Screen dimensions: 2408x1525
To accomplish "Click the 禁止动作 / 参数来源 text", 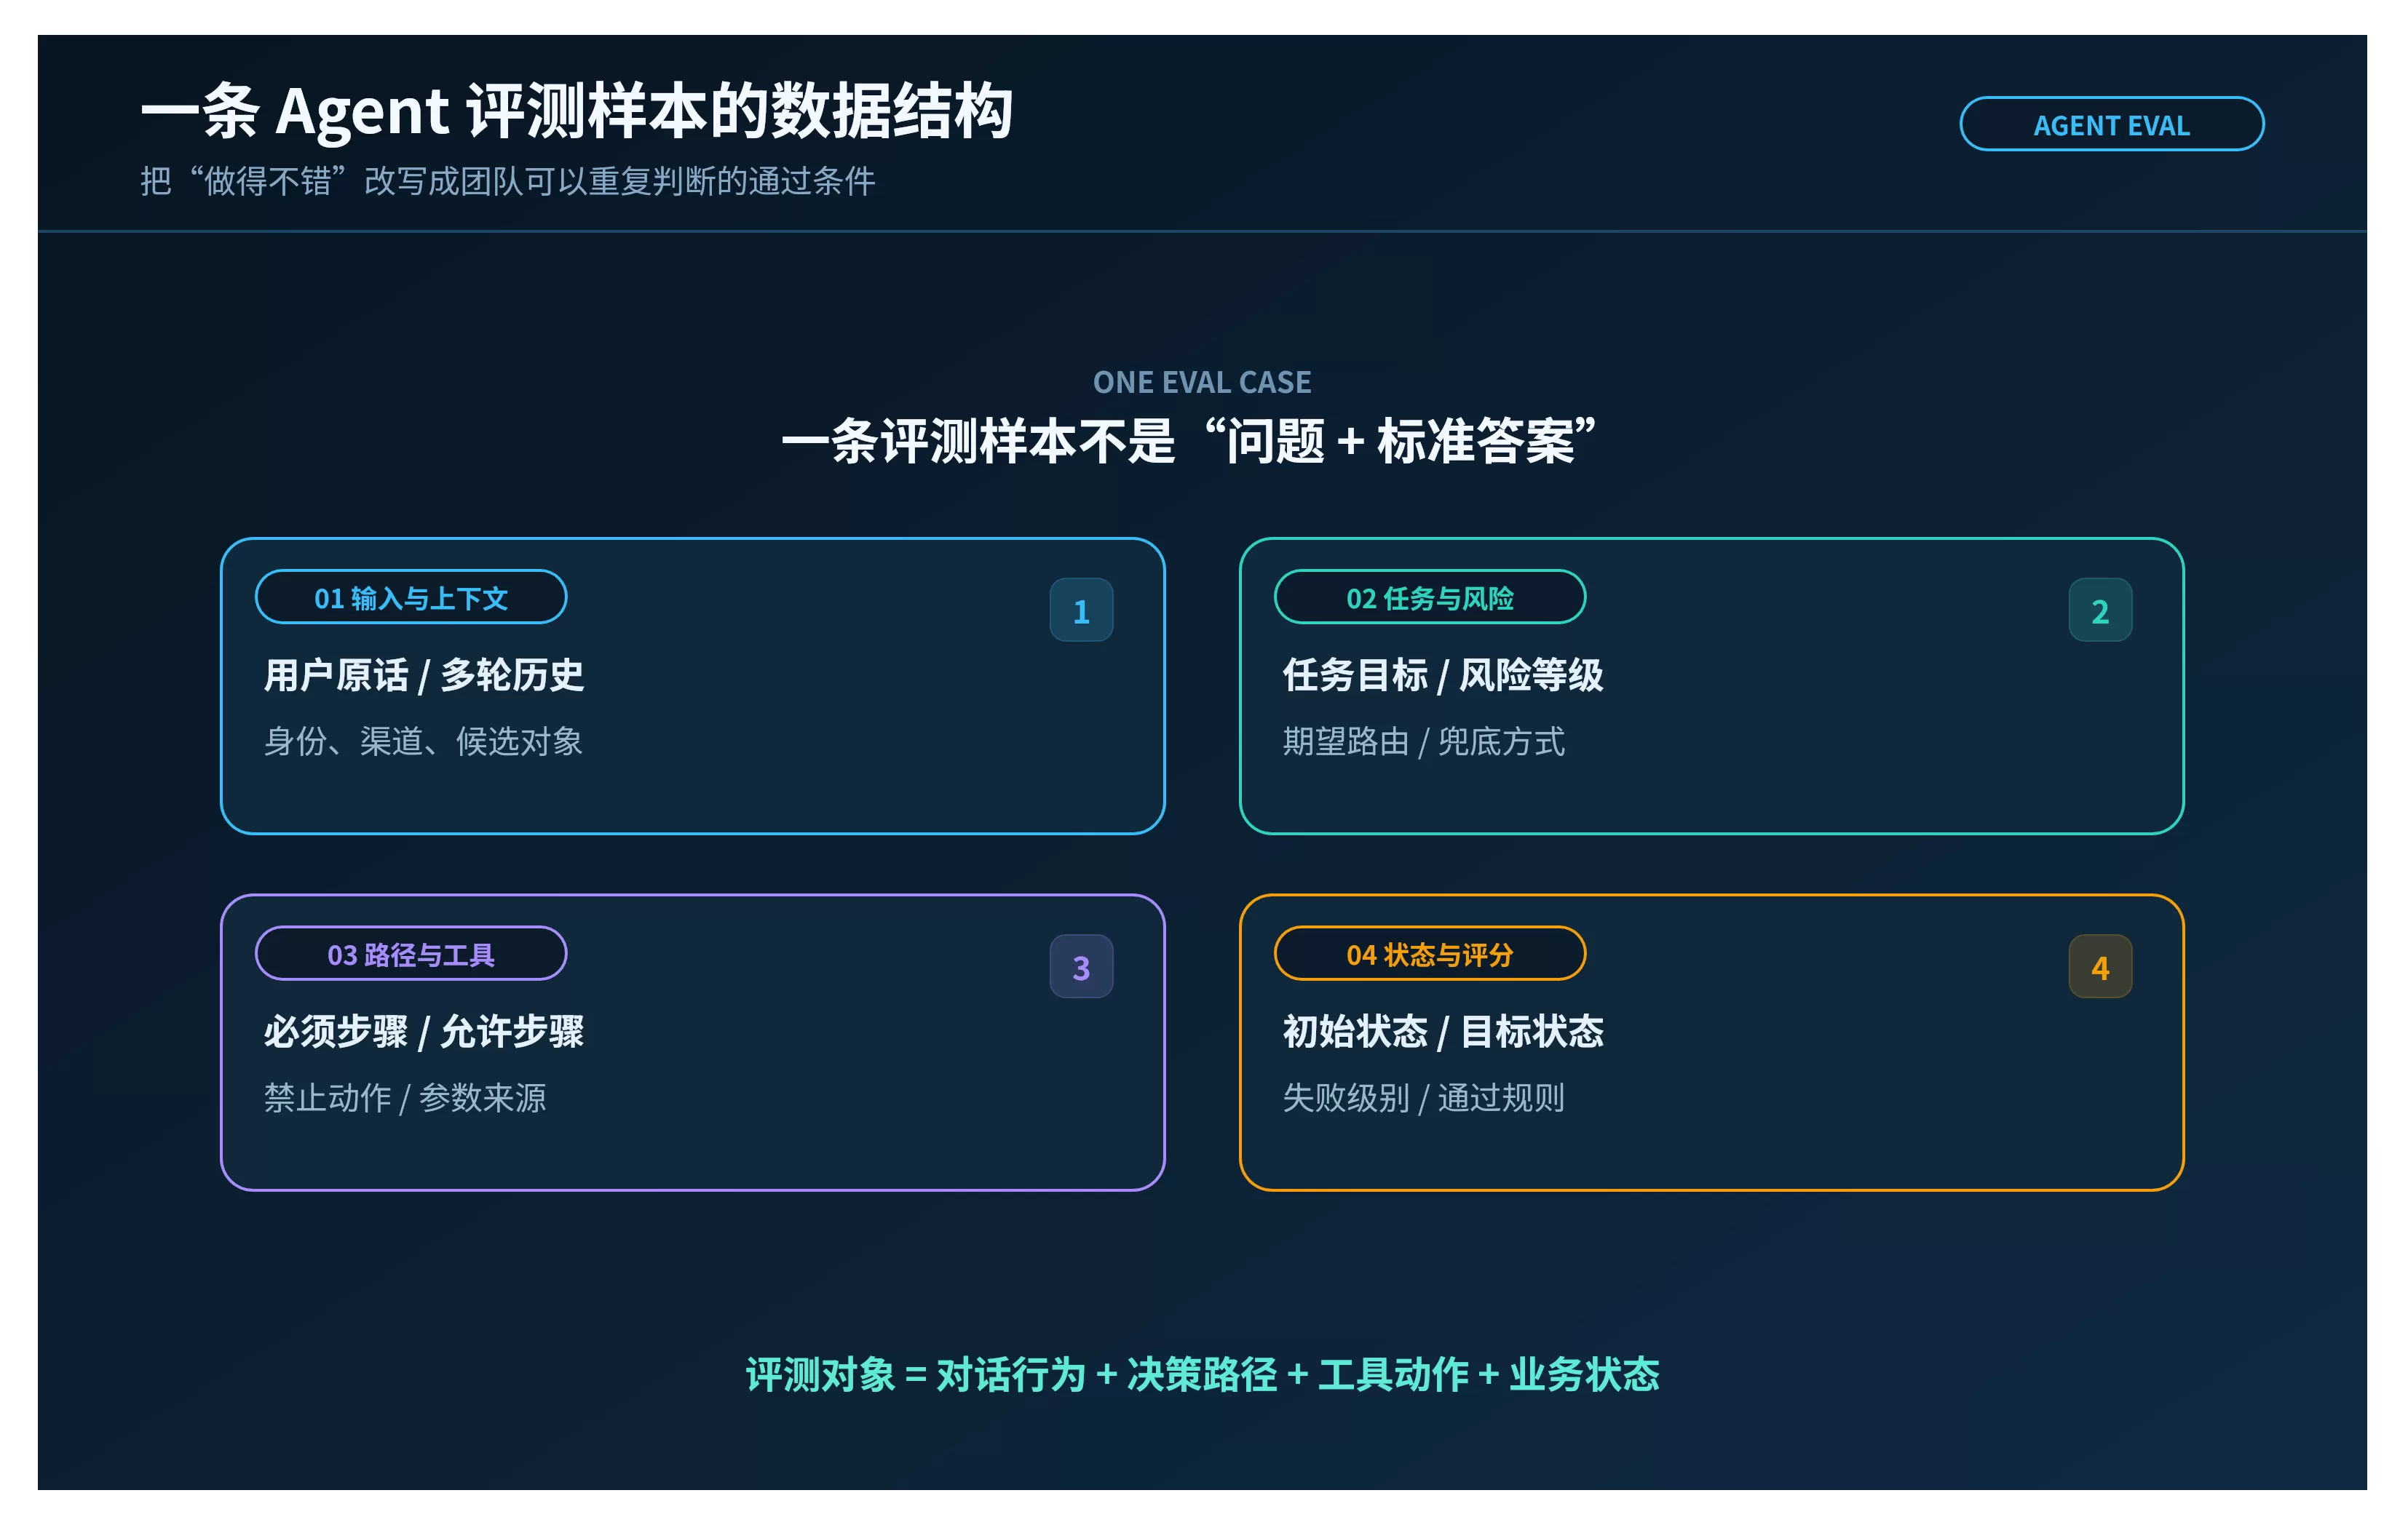I will 405,1099.
